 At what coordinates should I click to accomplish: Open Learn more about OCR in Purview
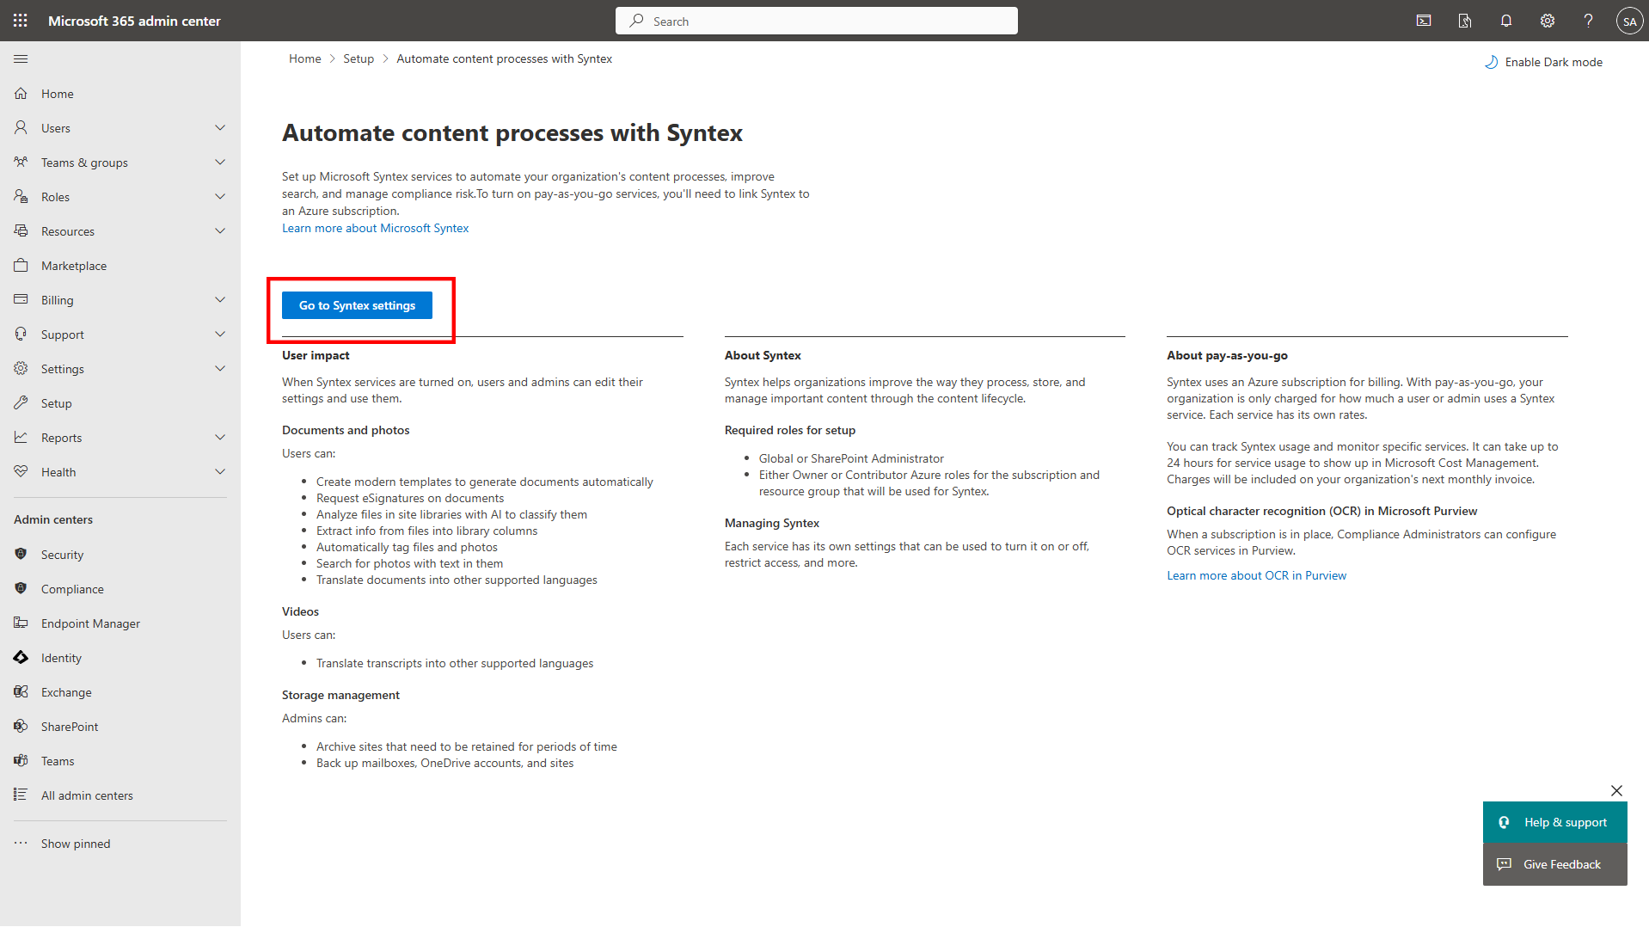pyautogui.click(x=1256, y=575)
